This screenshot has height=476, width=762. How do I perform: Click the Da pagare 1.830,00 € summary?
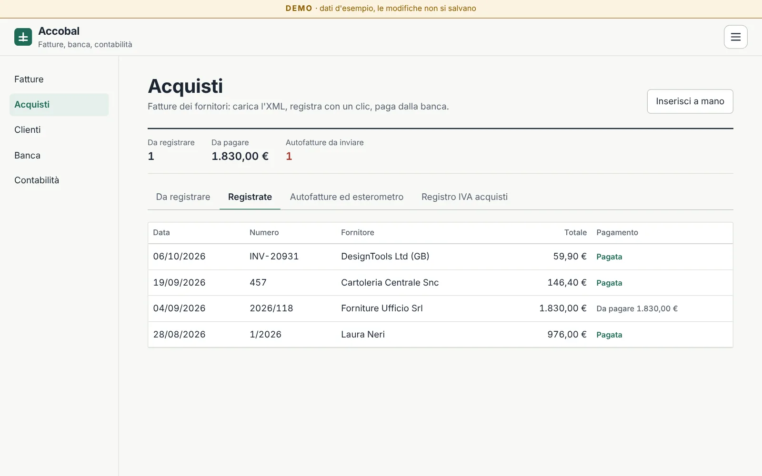point(240,150)
